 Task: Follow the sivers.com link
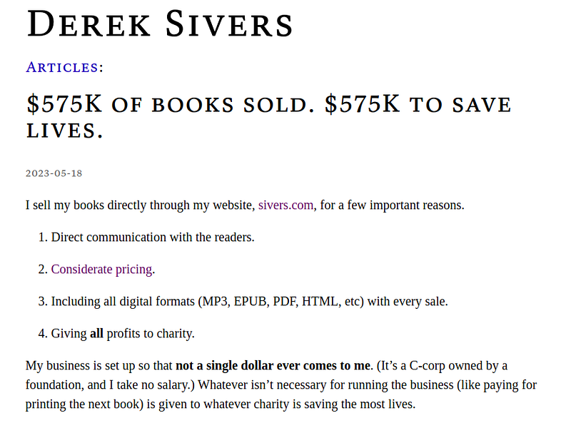click(286, 205)
